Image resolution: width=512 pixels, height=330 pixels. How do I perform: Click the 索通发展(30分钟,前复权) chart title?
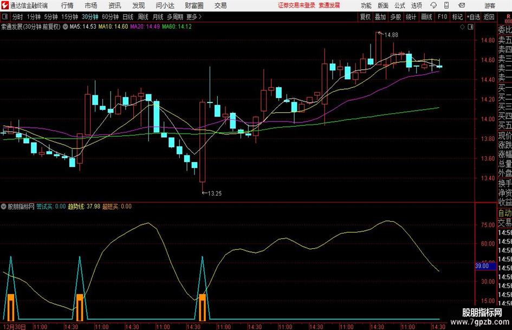pyautogui.click(x=31, y=27)
